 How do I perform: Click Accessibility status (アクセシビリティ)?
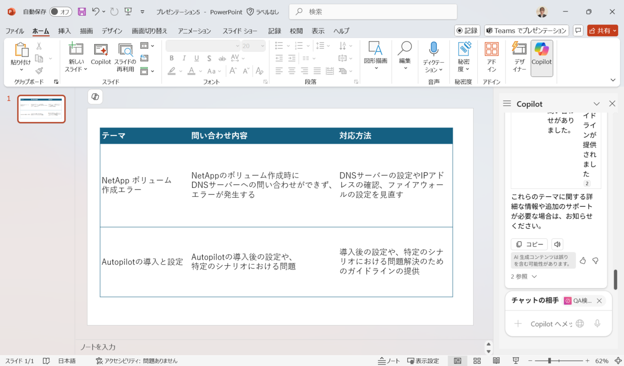coord(137,361)
